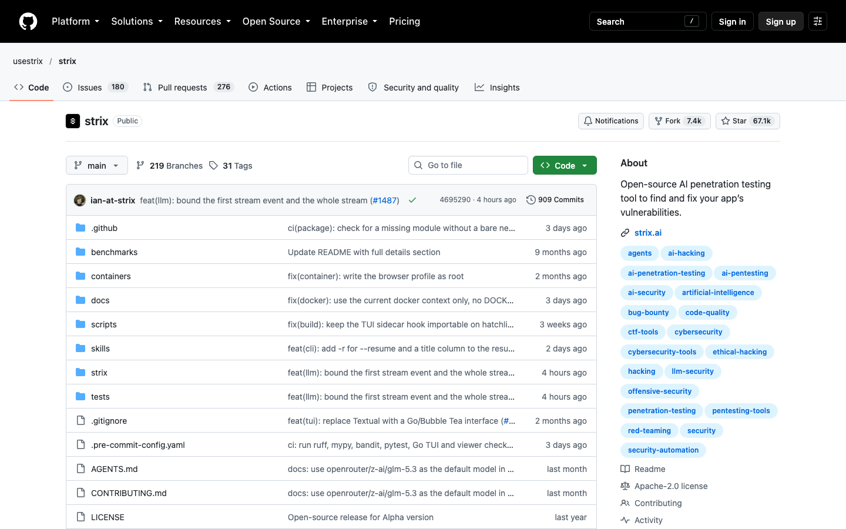Click ian-at-strix's avatar image
This screenshot has height=529, width=846.
point(80,200)
